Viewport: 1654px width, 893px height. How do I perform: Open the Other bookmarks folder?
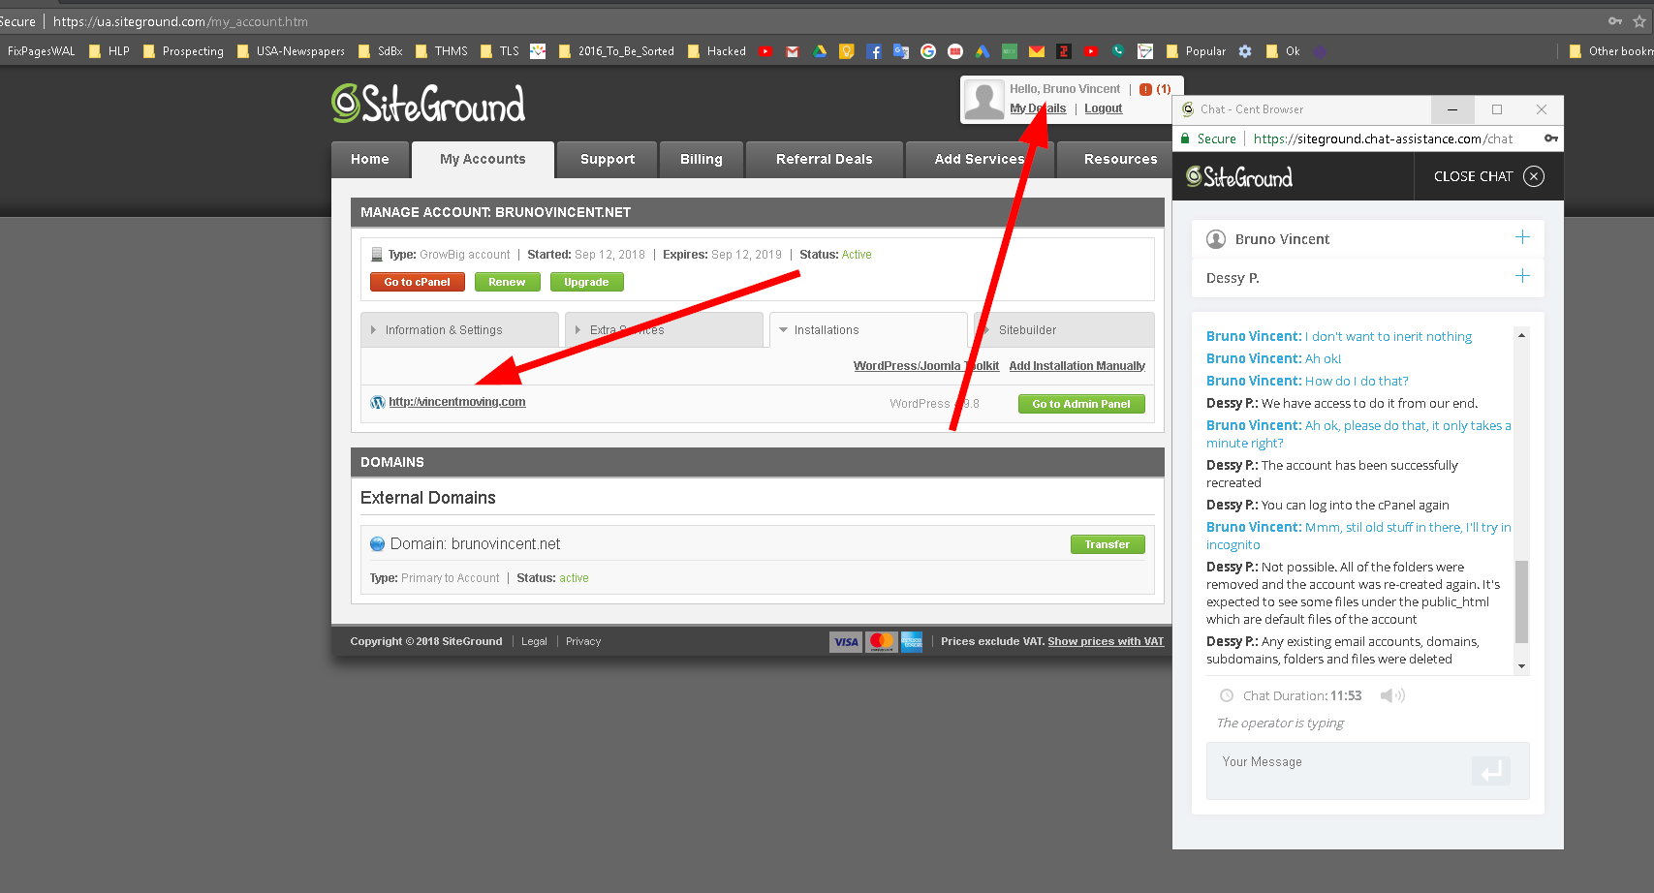point(1611,51)
